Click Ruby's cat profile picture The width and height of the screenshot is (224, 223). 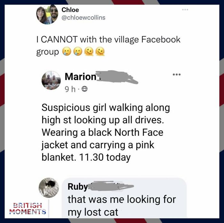click(x=49, y=188)
